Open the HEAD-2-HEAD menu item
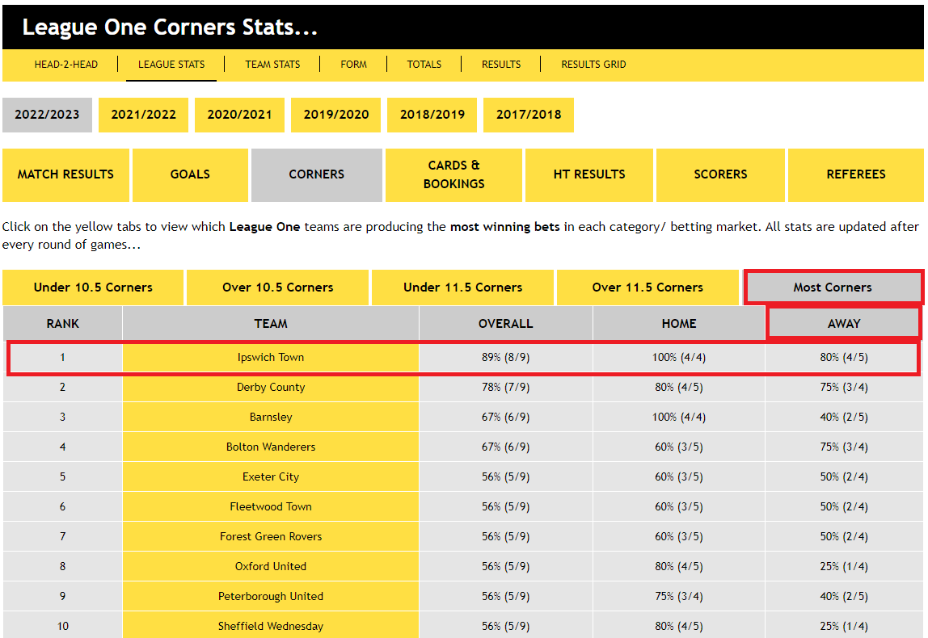 [x=65, y=65]
